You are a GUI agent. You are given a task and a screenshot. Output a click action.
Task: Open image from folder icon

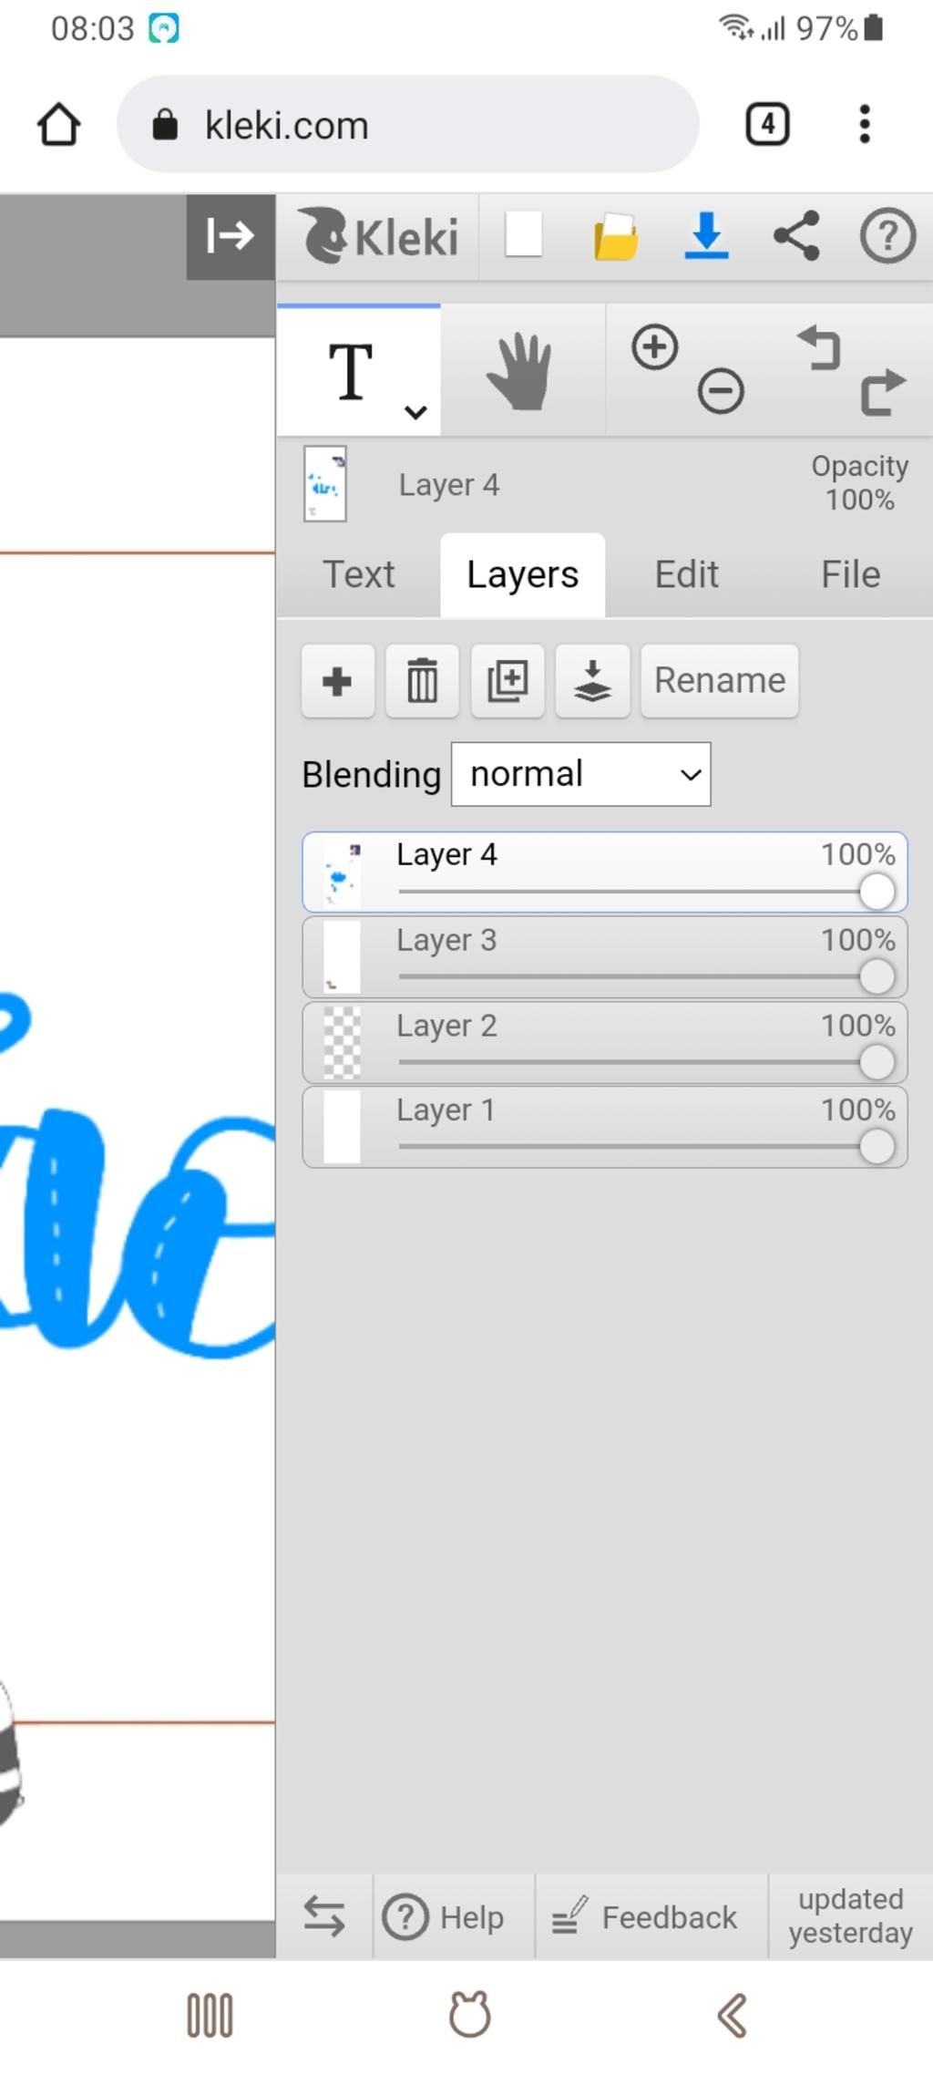(616, 237)
